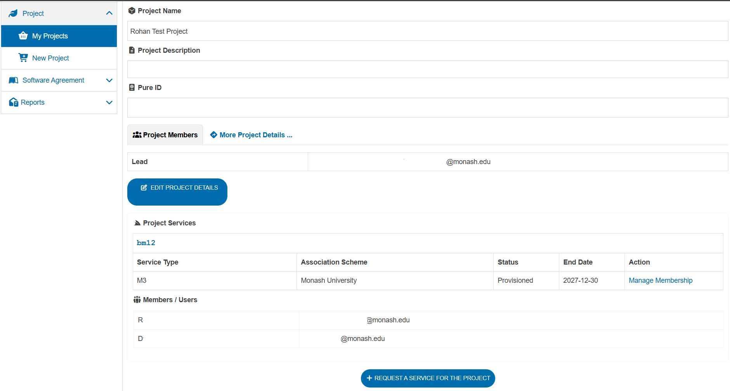Open New Project from the sidebar

(50, 58)
